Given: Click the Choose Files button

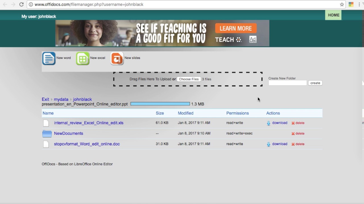Looking at the screenshot, I should click(189, 79).
